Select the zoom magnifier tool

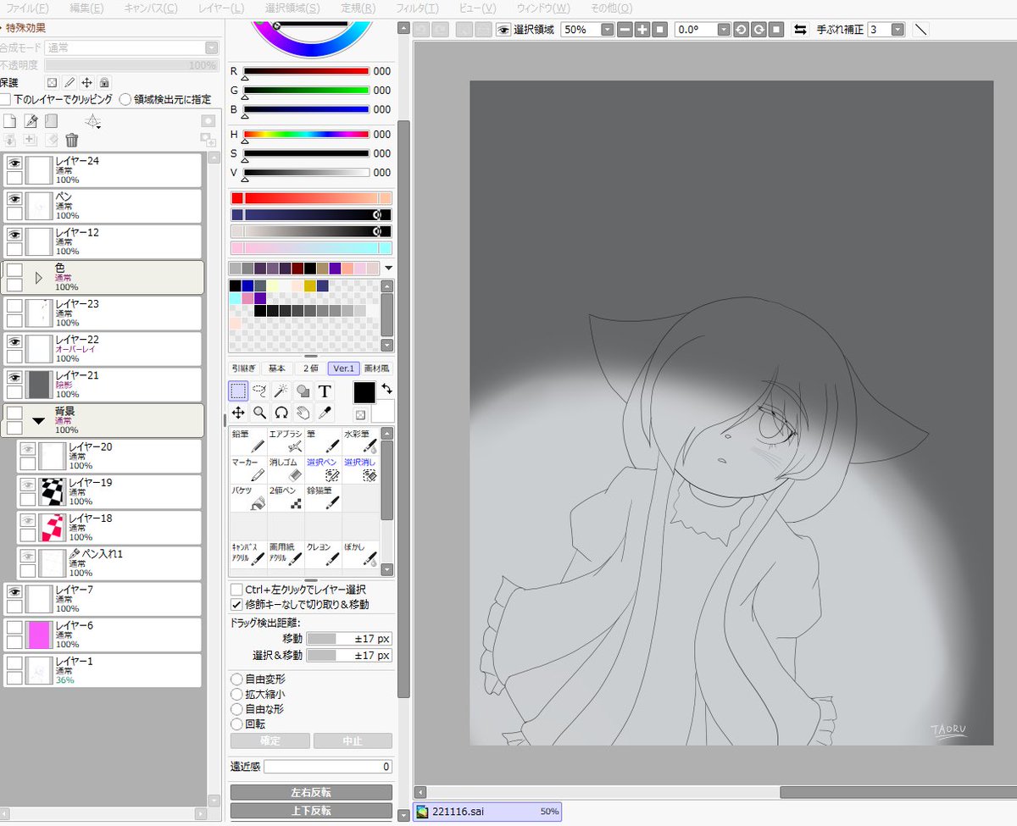[260, 413]
